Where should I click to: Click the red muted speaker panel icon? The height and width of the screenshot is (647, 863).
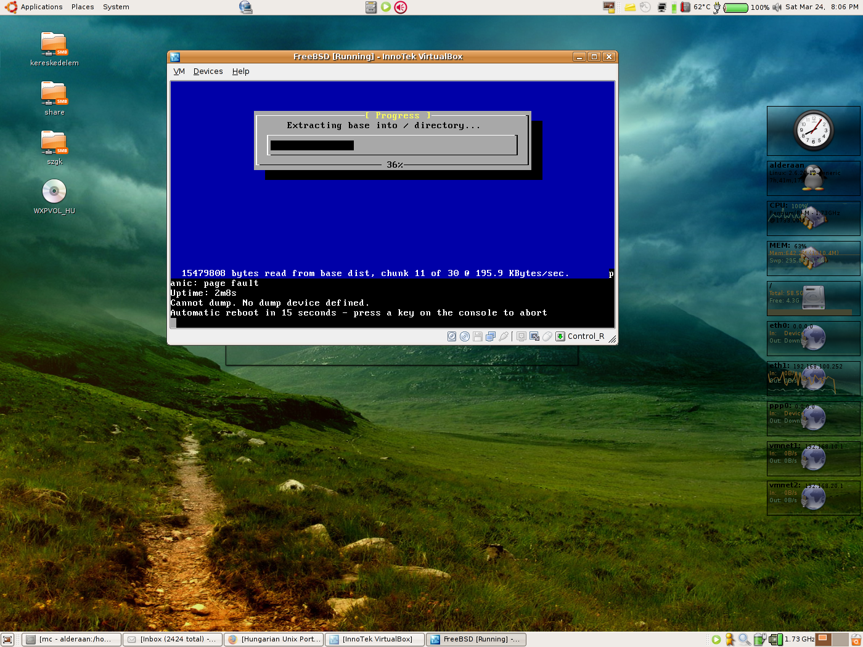point(401,7)
